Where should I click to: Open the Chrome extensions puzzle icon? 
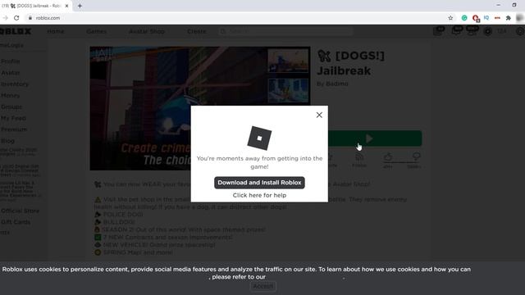click(x=509, y=18)
